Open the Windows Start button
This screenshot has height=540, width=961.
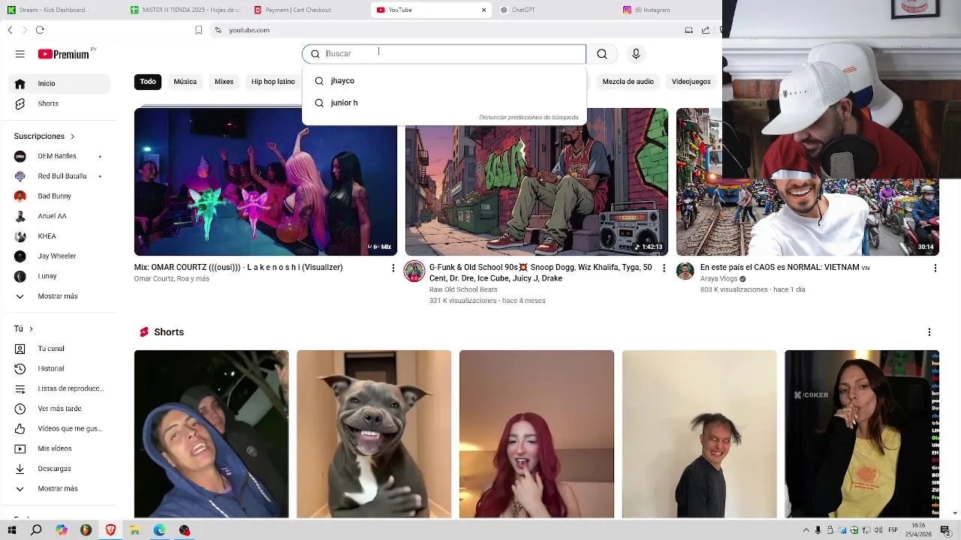click(x=12, y=530)
